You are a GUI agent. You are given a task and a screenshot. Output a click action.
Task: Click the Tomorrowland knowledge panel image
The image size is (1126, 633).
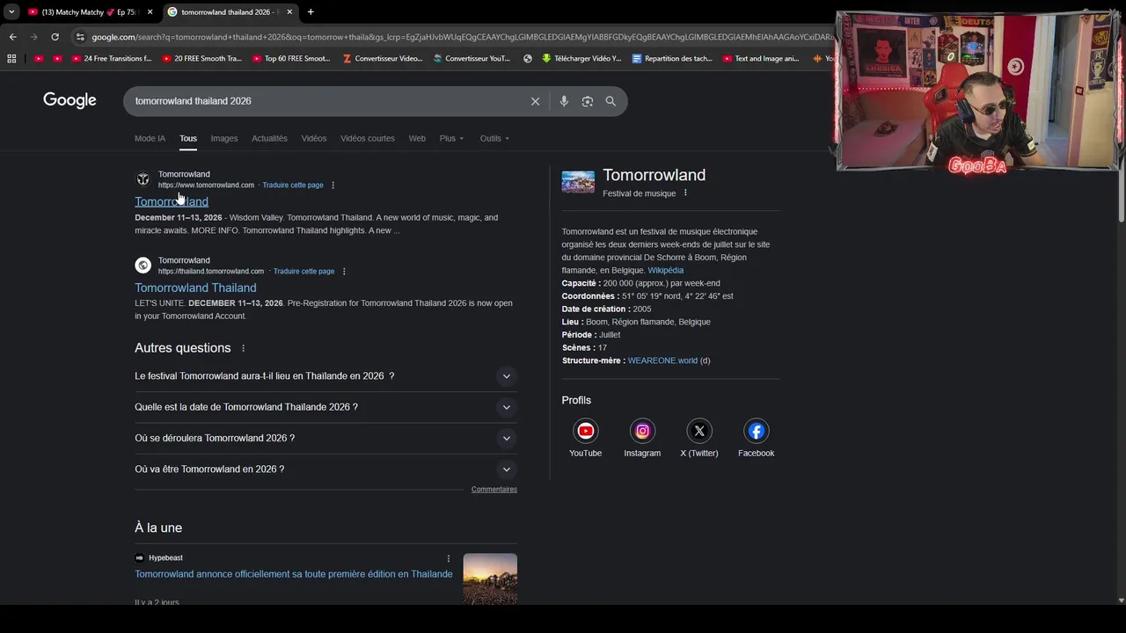click(578, 182)
